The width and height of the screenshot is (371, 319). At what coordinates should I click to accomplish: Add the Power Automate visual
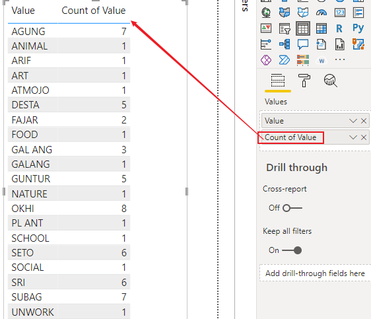click(x=285, y=60)
